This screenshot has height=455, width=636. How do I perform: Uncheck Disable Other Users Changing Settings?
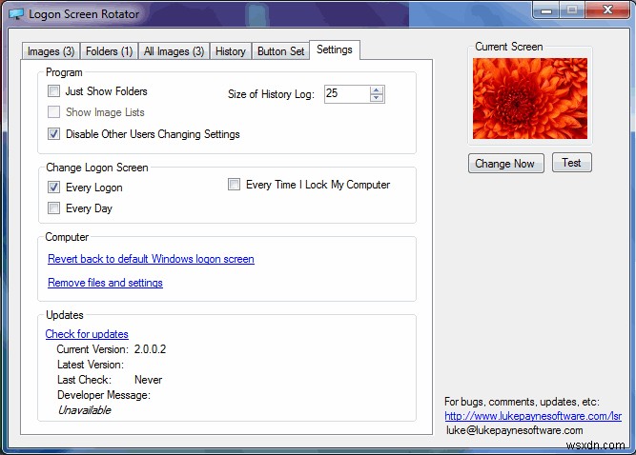(53, 134)
